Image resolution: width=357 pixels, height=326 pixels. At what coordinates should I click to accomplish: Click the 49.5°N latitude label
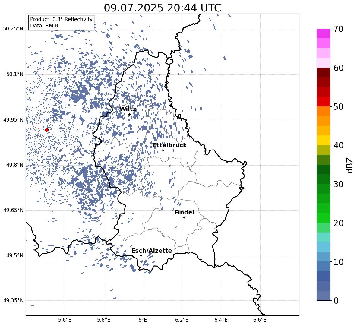(x=14, y=255)
